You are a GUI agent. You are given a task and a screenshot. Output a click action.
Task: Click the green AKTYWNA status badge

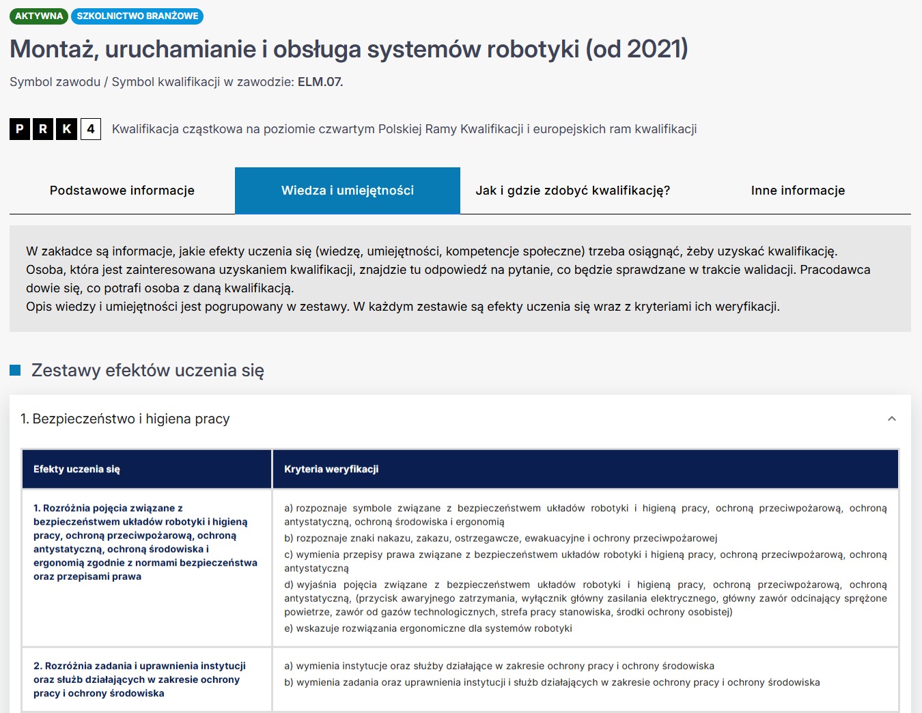[39, 16]
